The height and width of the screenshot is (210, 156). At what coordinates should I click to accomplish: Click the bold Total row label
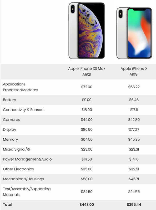pos(8,204)
